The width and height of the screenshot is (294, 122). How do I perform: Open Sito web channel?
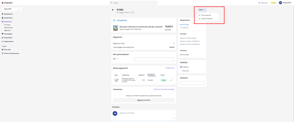click(7, 50)
